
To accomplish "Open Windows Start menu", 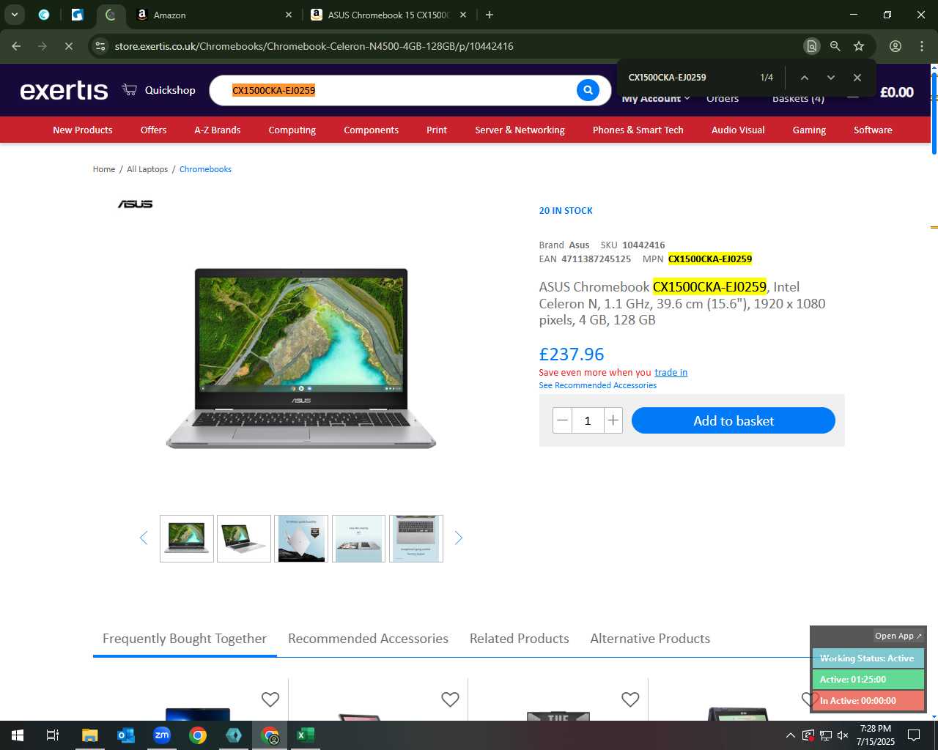I will (18, 735).
